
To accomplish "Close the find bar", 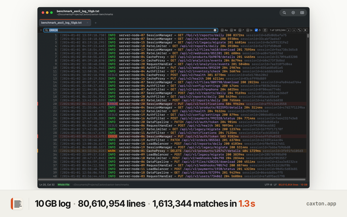I will [305, 30].
